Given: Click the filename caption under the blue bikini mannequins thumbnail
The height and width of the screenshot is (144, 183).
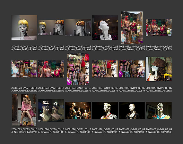Looking at the screenshot, I should [x=24, y=89].
